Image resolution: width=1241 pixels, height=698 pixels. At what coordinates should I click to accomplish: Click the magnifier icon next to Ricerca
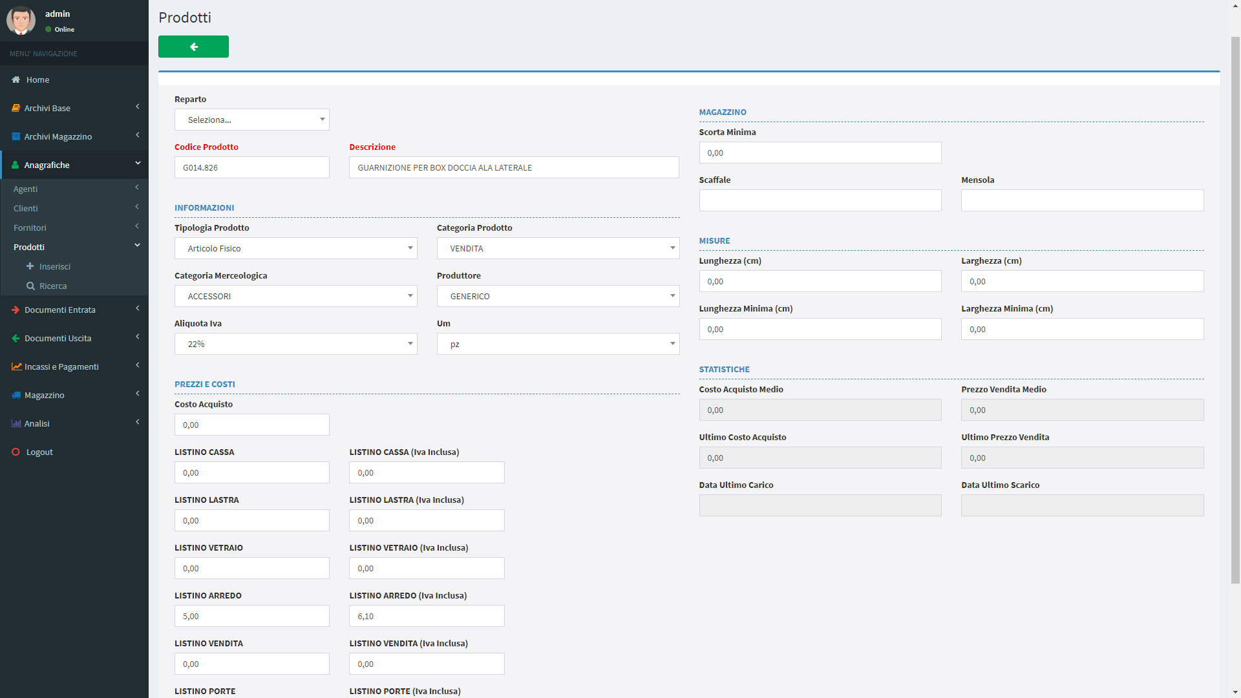pyautogui.click(x=30, y=286)
